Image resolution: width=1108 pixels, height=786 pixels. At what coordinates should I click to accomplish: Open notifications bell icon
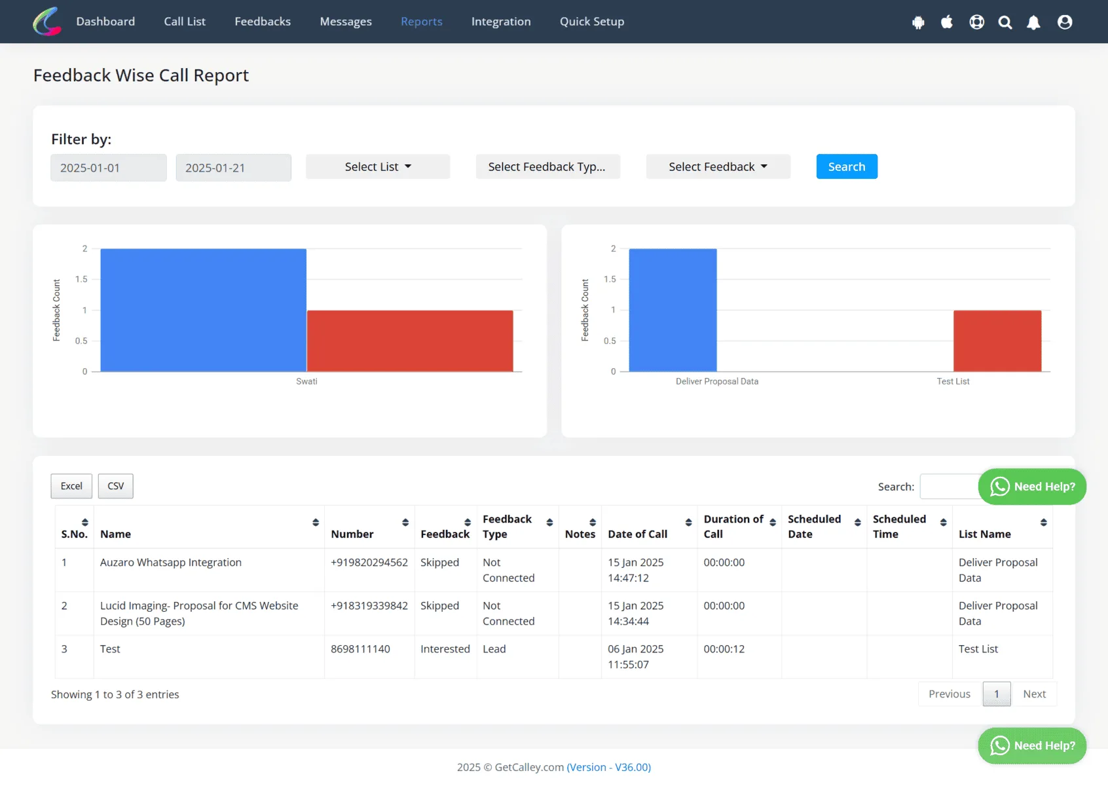[1033, 22]
